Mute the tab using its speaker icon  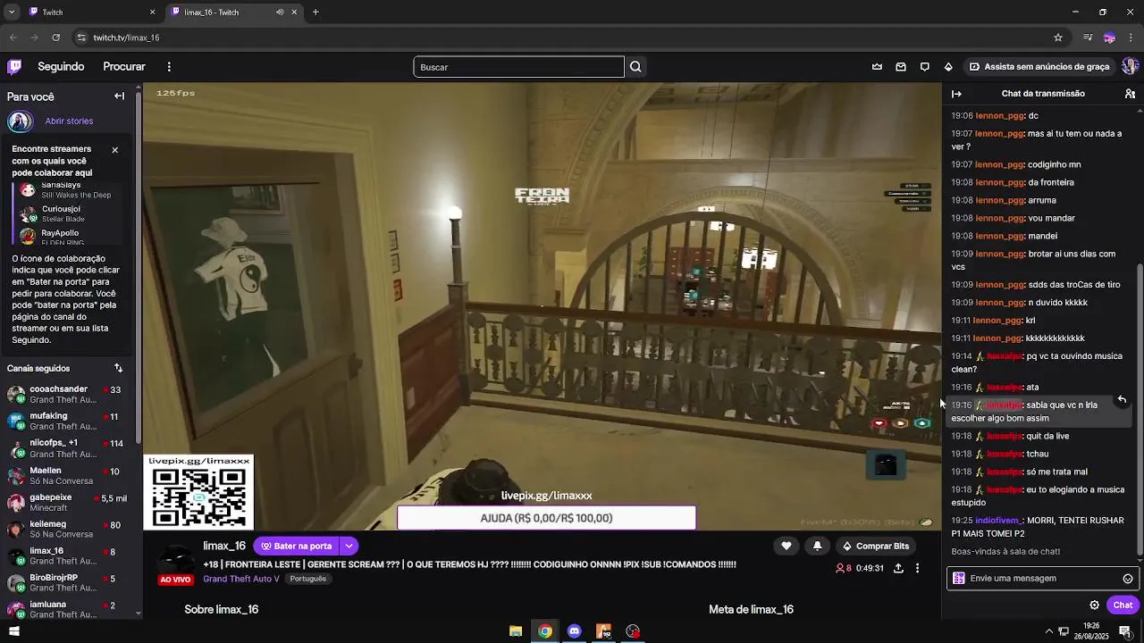(x=280, y=13)
